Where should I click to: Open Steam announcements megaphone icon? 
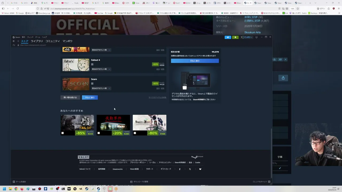pos(228,37)
